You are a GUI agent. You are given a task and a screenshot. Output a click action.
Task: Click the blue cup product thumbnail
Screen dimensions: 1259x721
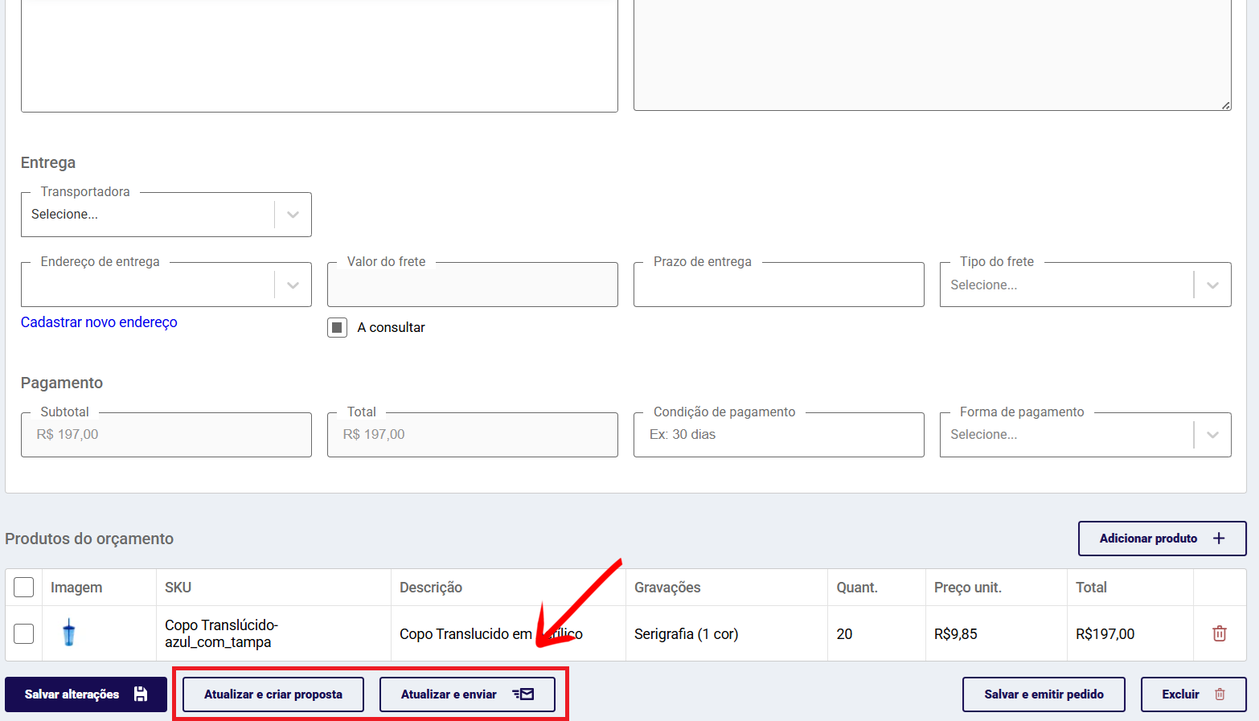tap(69, 633)
